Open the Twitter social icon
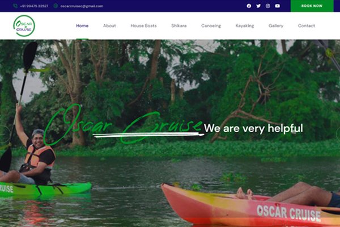Viewport: 340px width, 227px height. coord(258,6)
